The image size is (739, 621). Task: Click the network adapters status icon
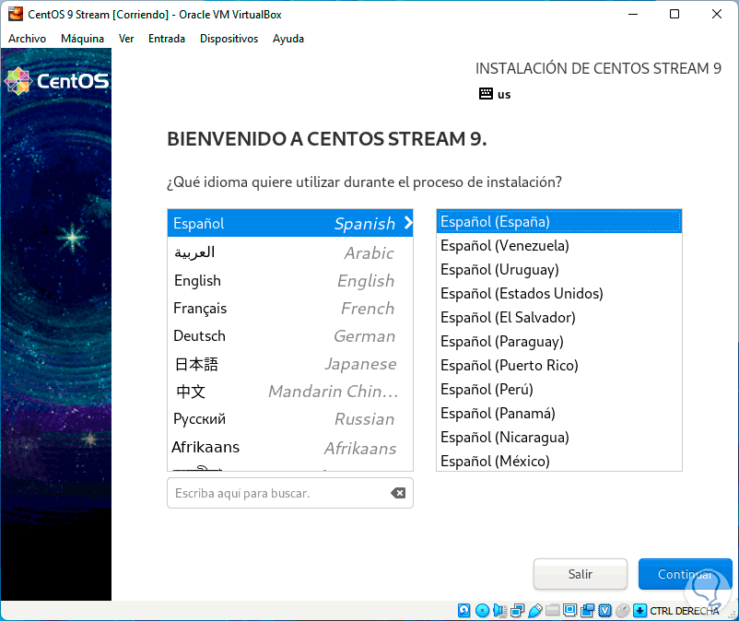518,611
